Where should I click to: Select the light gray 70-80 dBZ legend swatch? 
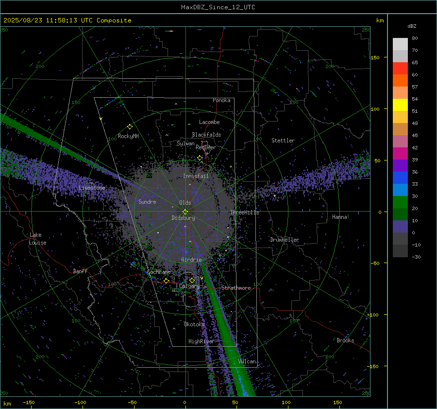click(400, 44)
